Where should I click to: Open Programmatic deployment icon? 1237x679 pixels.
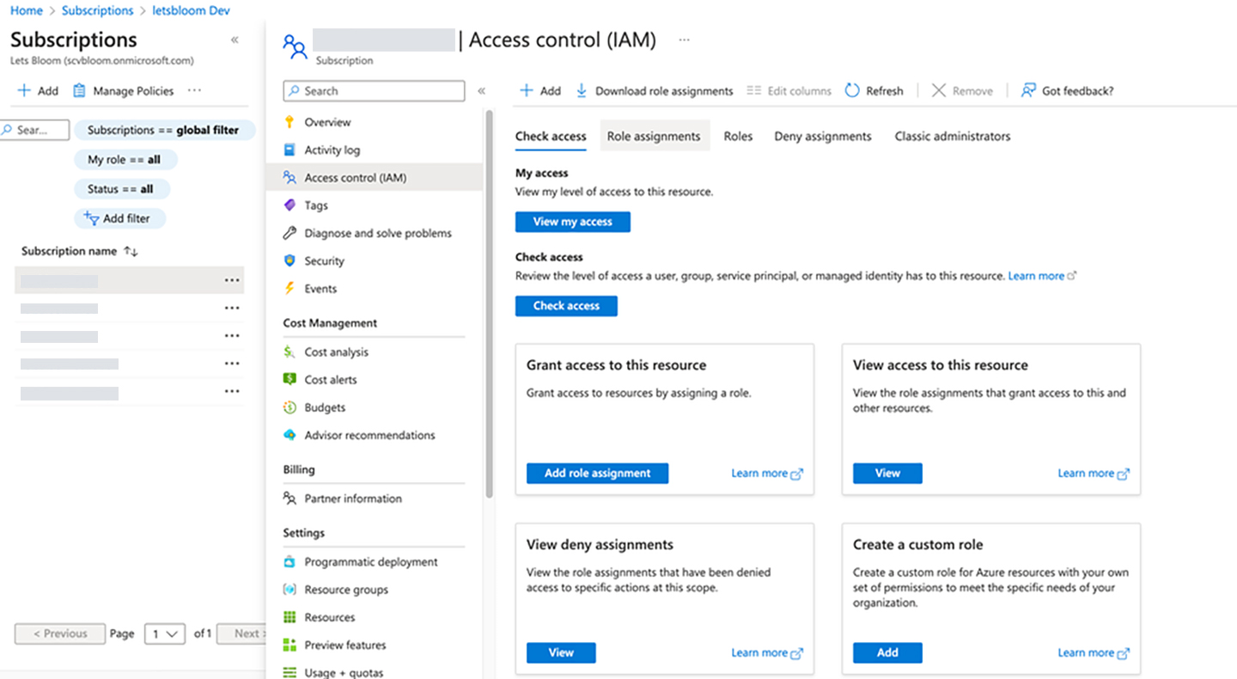[x=289, y=561]
